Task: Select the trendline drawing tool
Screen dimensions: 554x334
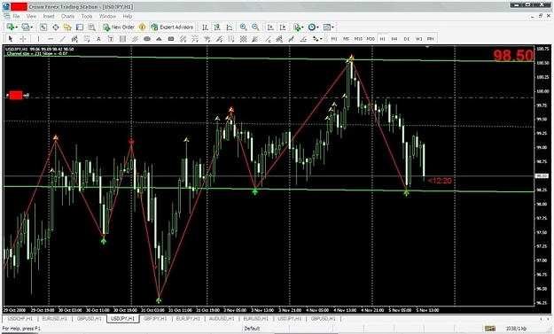Action: [x=63, y=39]
